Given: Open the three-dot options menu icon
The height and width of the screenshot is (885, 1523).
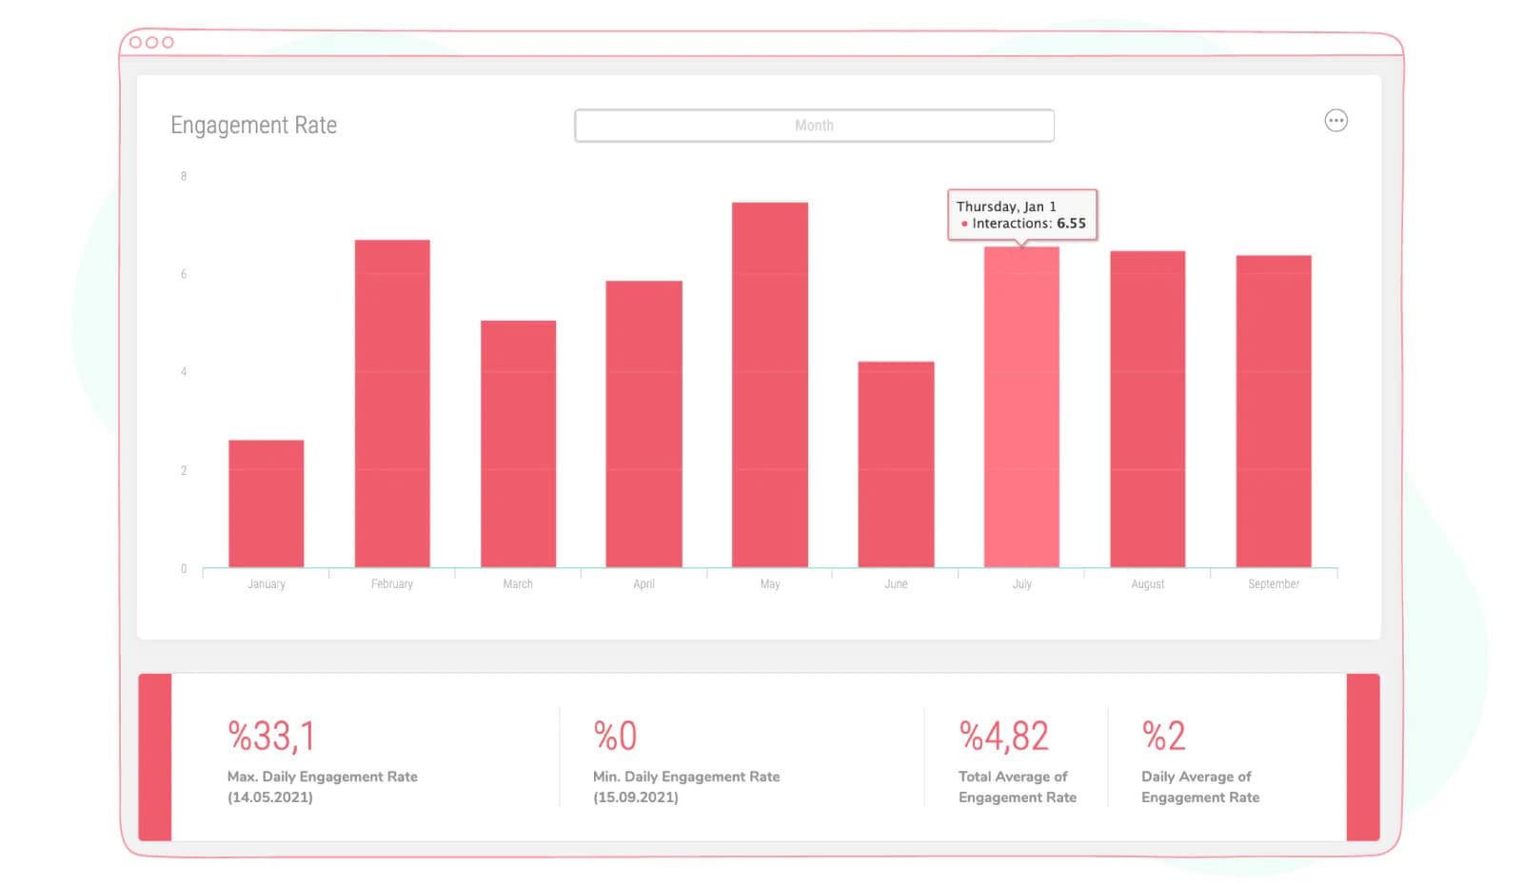Looking at the screenshot, I should 1335,121.
